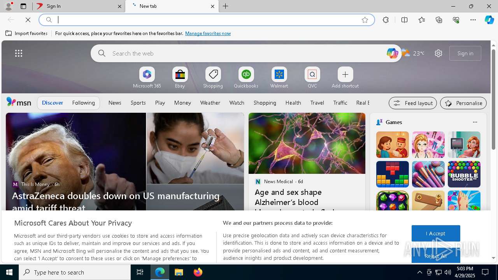Open the Copilot sidebar
Image resolution: width=498 pixels, height=280 pixels.
[x=489, y=20]
